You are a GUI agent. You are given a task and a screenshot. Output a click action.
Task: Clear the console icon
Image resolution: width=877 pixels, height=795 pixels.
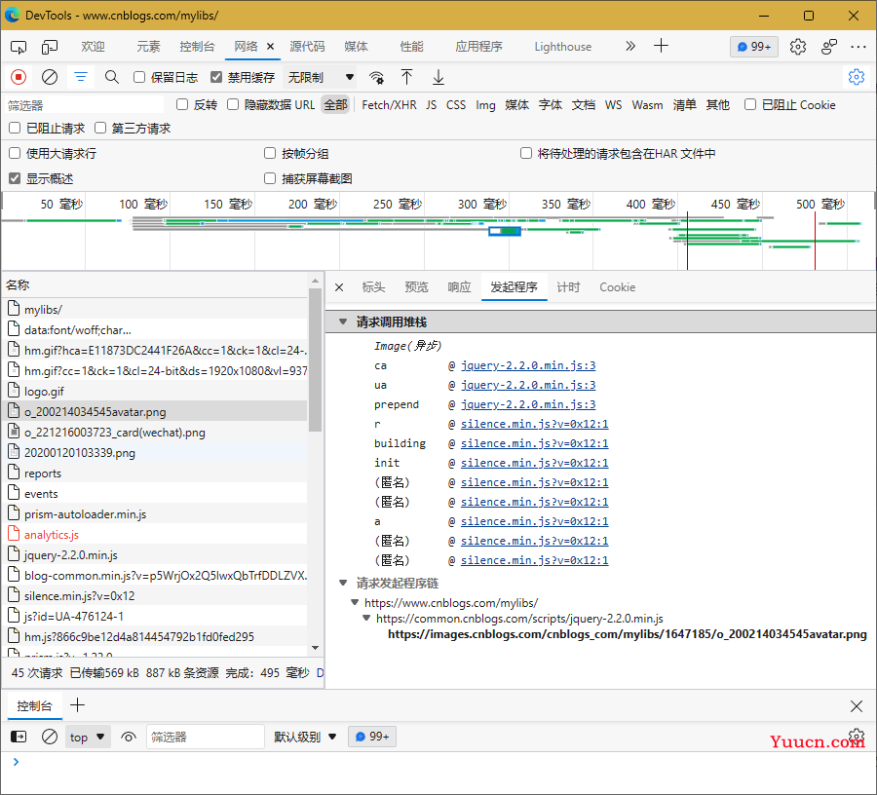pyautogui.click(x=50, y=737)
